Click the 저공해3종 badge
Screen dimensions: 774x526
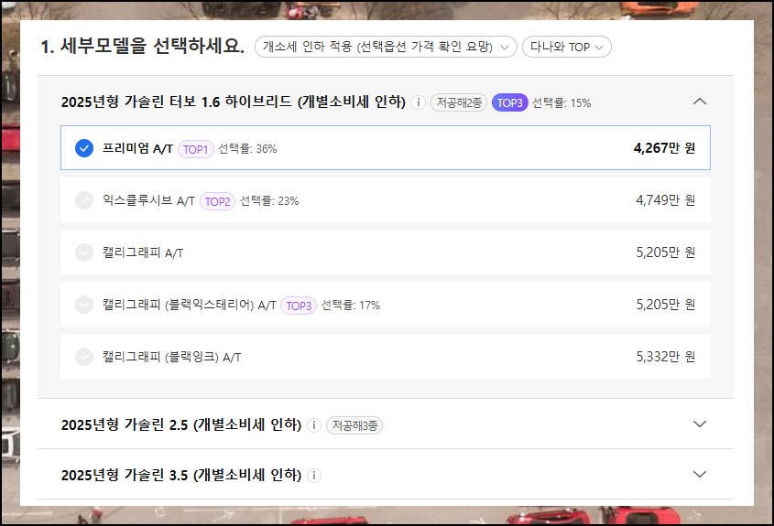click(x=354, y=425)
